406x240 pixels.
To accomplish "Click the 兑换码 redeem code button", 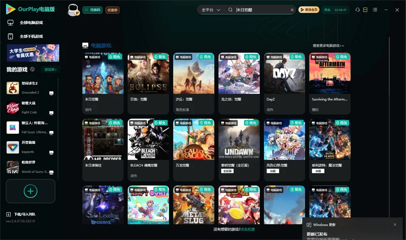I will tap(93, 10).
